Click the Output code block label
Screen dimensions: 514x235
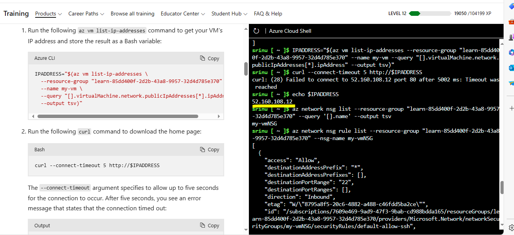tap(42, 225)
